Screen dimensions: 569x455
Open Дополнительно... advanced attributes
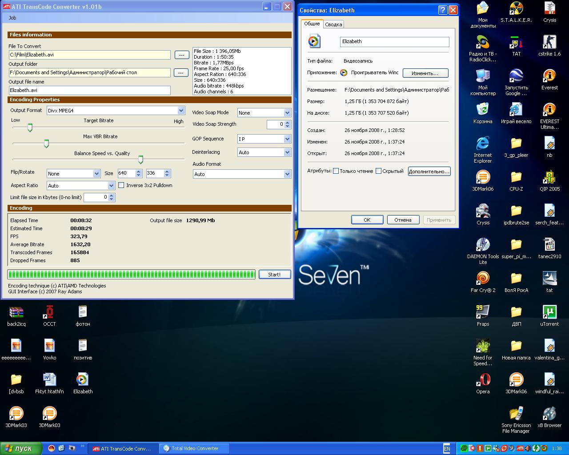429,172
